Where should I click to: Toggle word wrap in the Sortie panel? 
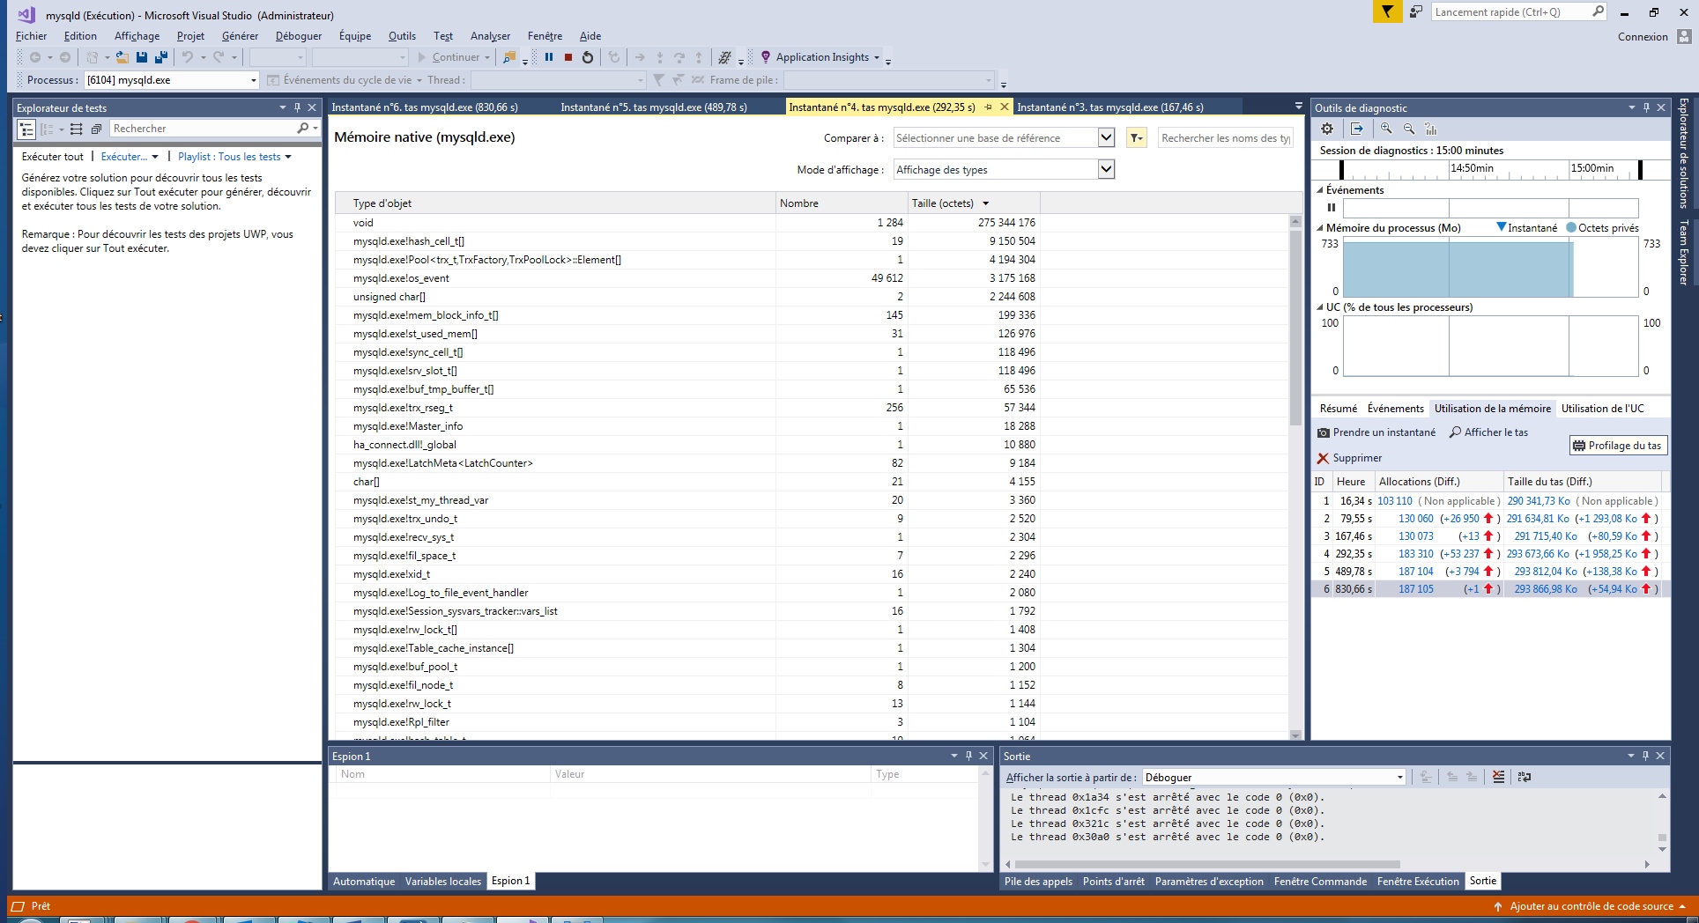click(x=1525, y=777)
